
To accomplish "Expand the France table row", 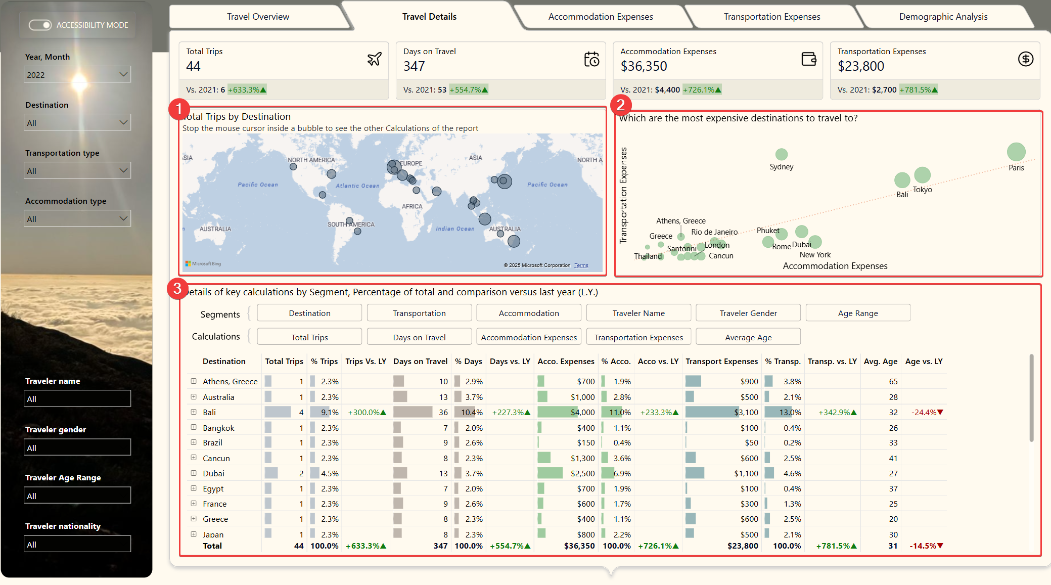I will (194, 504).
